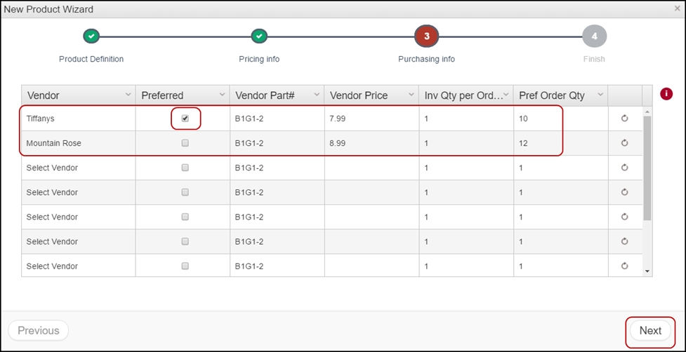This screenshot has width=686, height=352.
Task: Go to the completed Product Definition step
Action: tap(91, 36)
